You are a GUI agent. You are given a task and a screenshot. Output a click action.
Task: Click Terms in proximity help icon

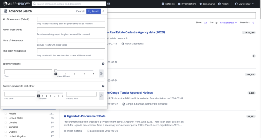pyautogui.click(x=103, y=86)
